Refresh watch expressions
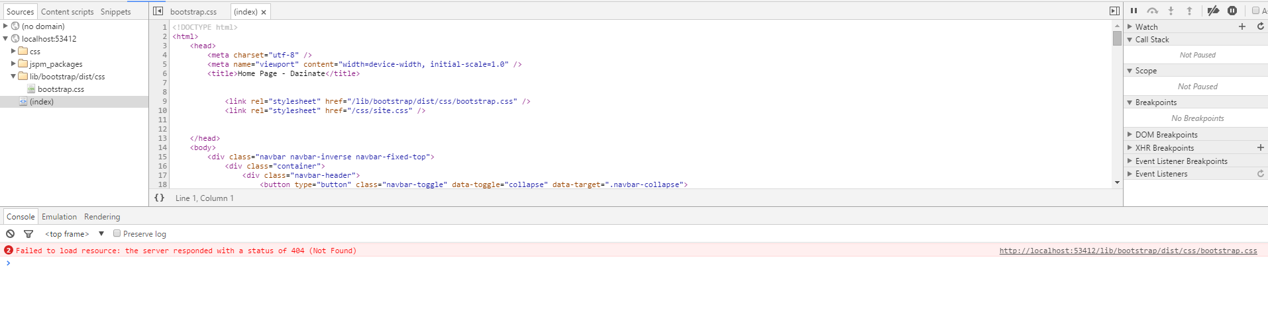Image resolution: width=1268 pixels, height=318 pixels. pos(1261,26)
